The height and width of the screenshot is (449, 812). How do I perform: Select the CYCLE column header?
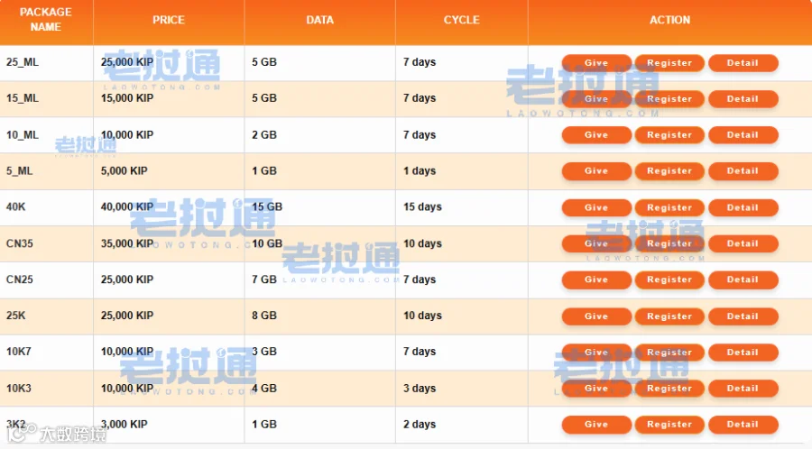click(x=461, y=20)
